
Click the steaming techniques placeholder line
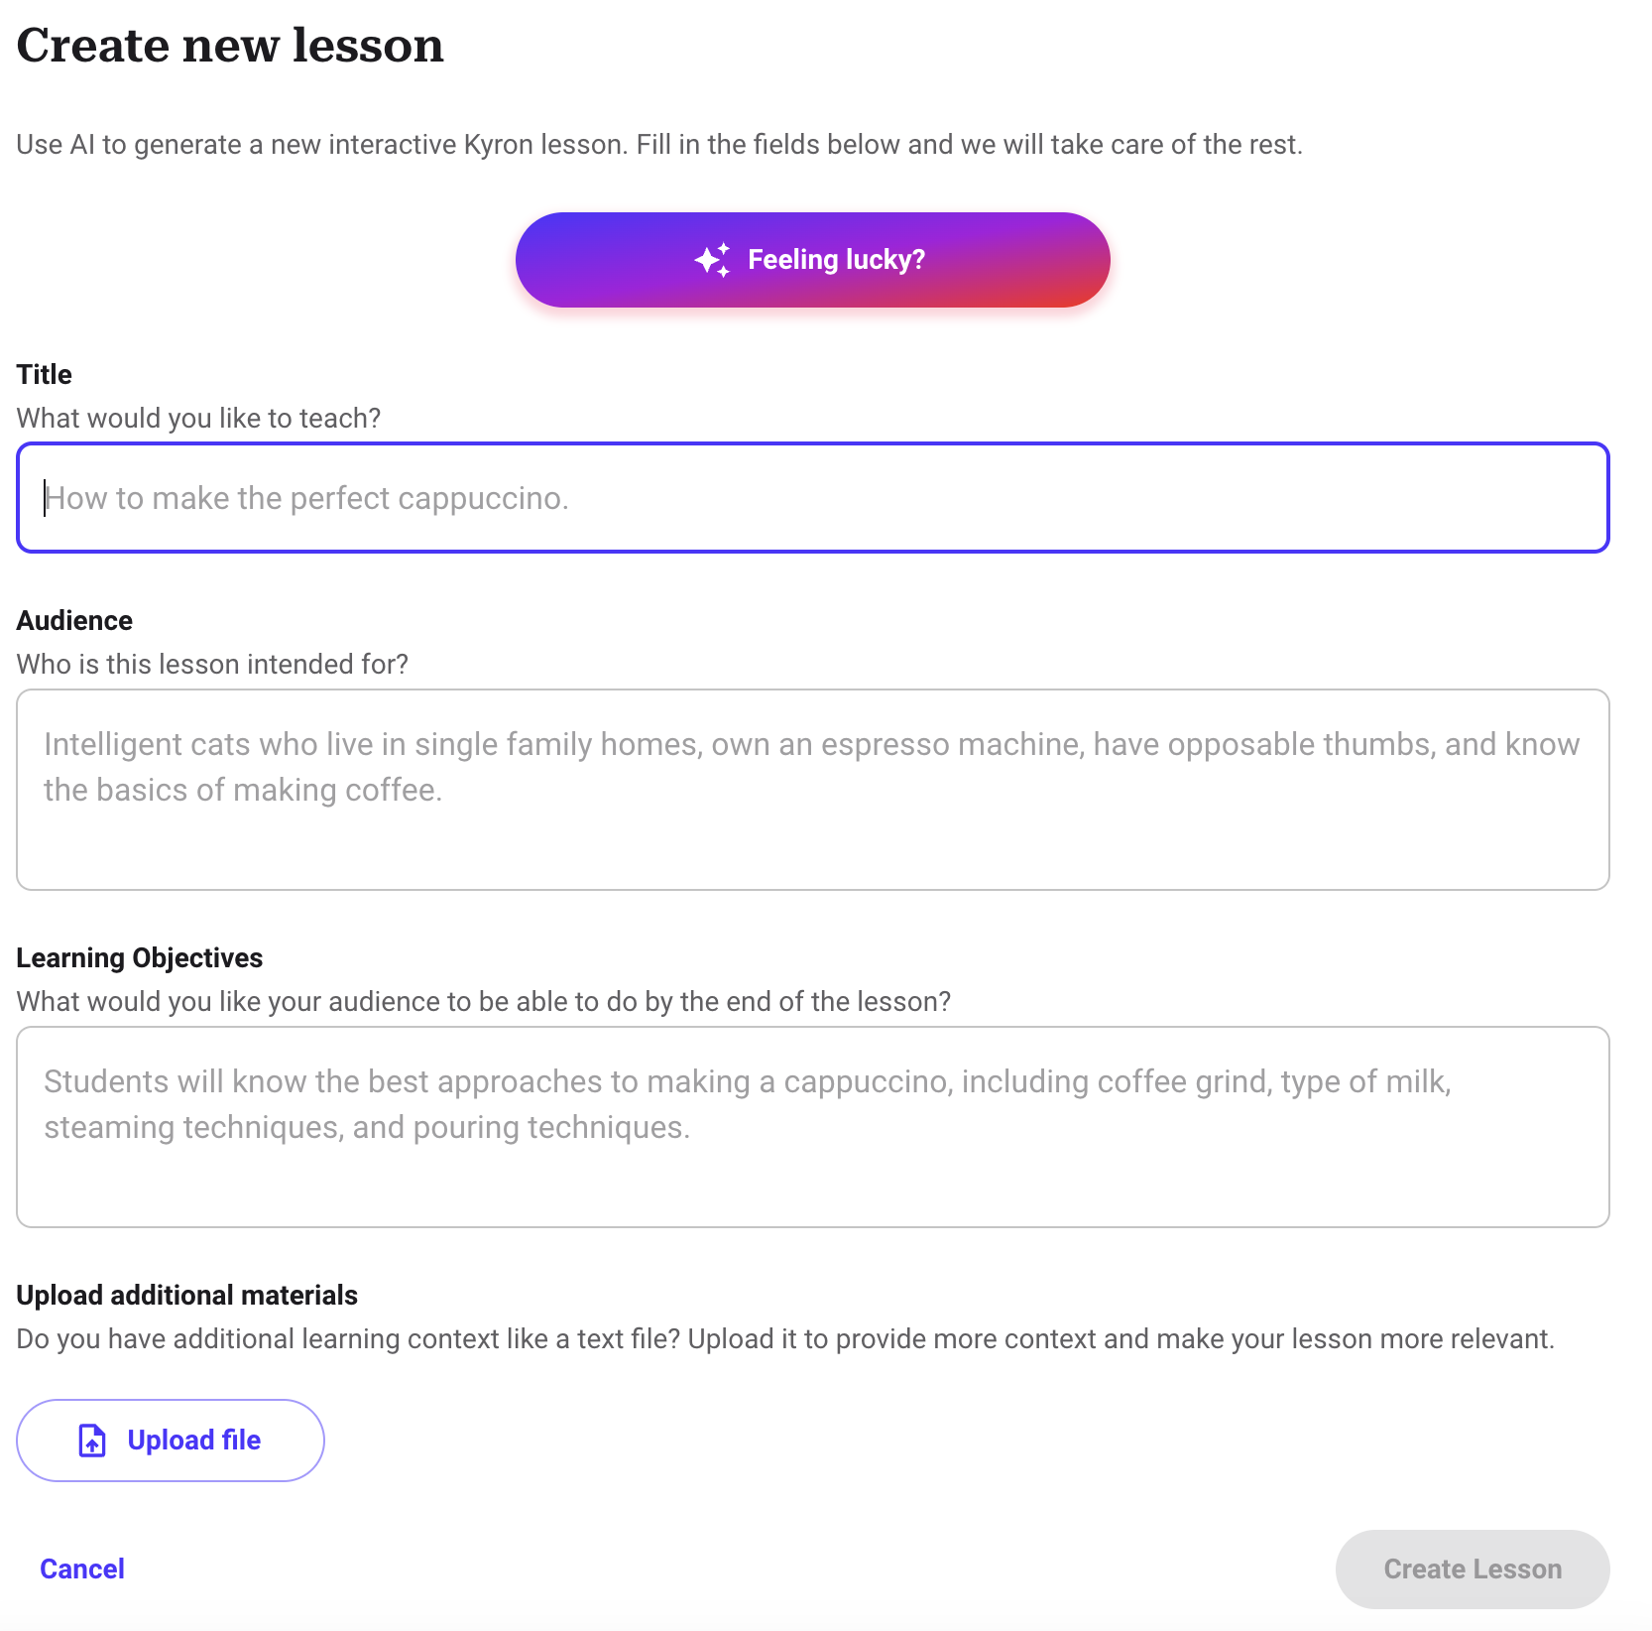coord(367,1128)
